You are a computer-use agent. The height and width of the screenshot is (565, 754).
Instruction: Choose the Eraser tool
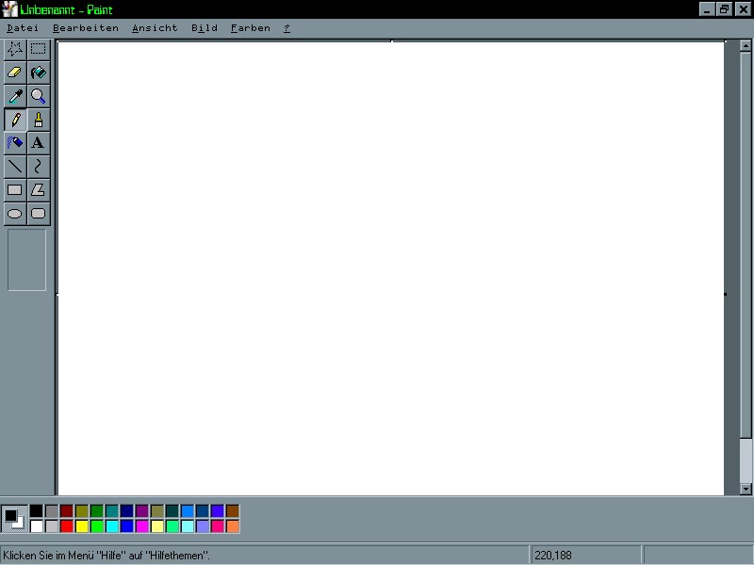(x=15, y=73)
